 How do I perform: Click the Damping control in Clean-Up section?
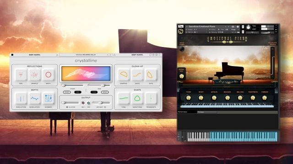tap(124, 75)
